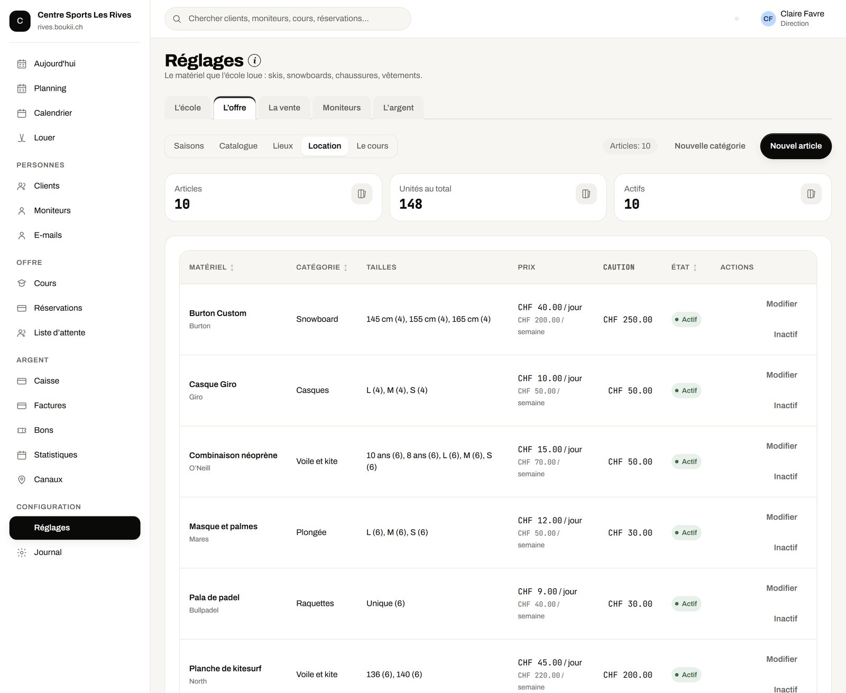Switch to the La vente tab

(x=284, y=108)
